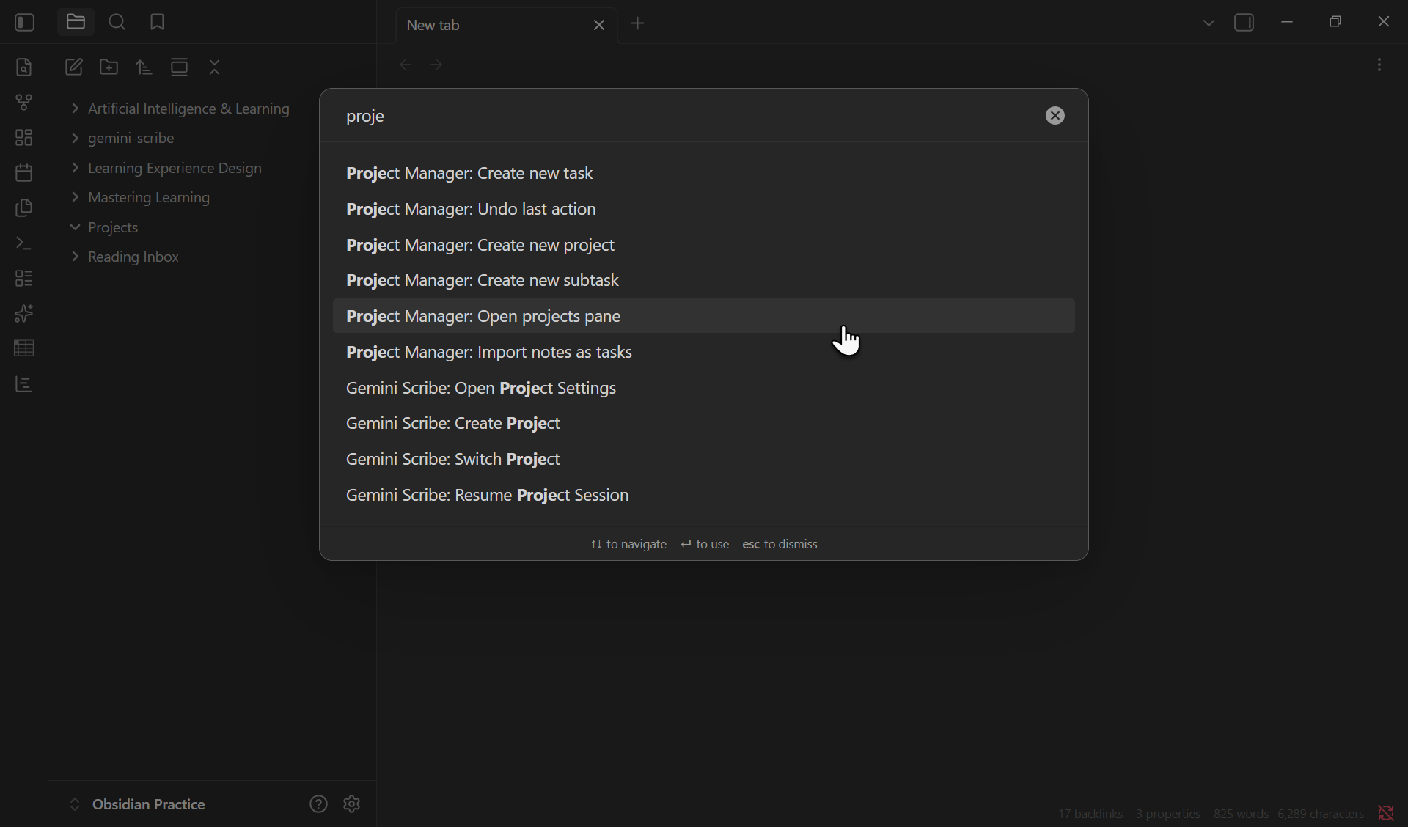Click auto-reveal current file icon
Viewport: 1408px width, 827px height.
point(180,67)
